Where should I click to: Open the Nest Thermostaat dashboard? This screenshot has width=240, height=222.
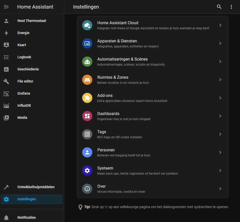pos(31,21)
